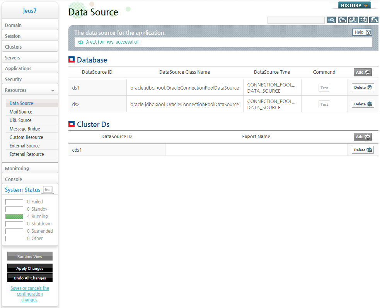The width and height of the screenshot is (380, 308).
Task: Click the search text field
Action: coord(296,20)
